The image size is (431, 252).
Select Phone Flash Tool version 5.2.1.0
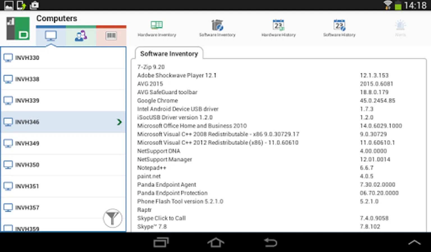tap(180, 201)
